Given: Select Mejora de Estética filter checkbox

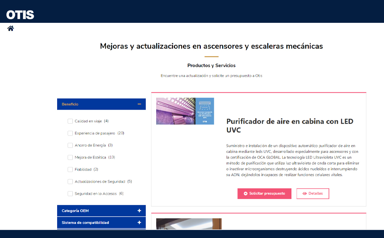Looking at the screenshot, I should pos(70,157).
